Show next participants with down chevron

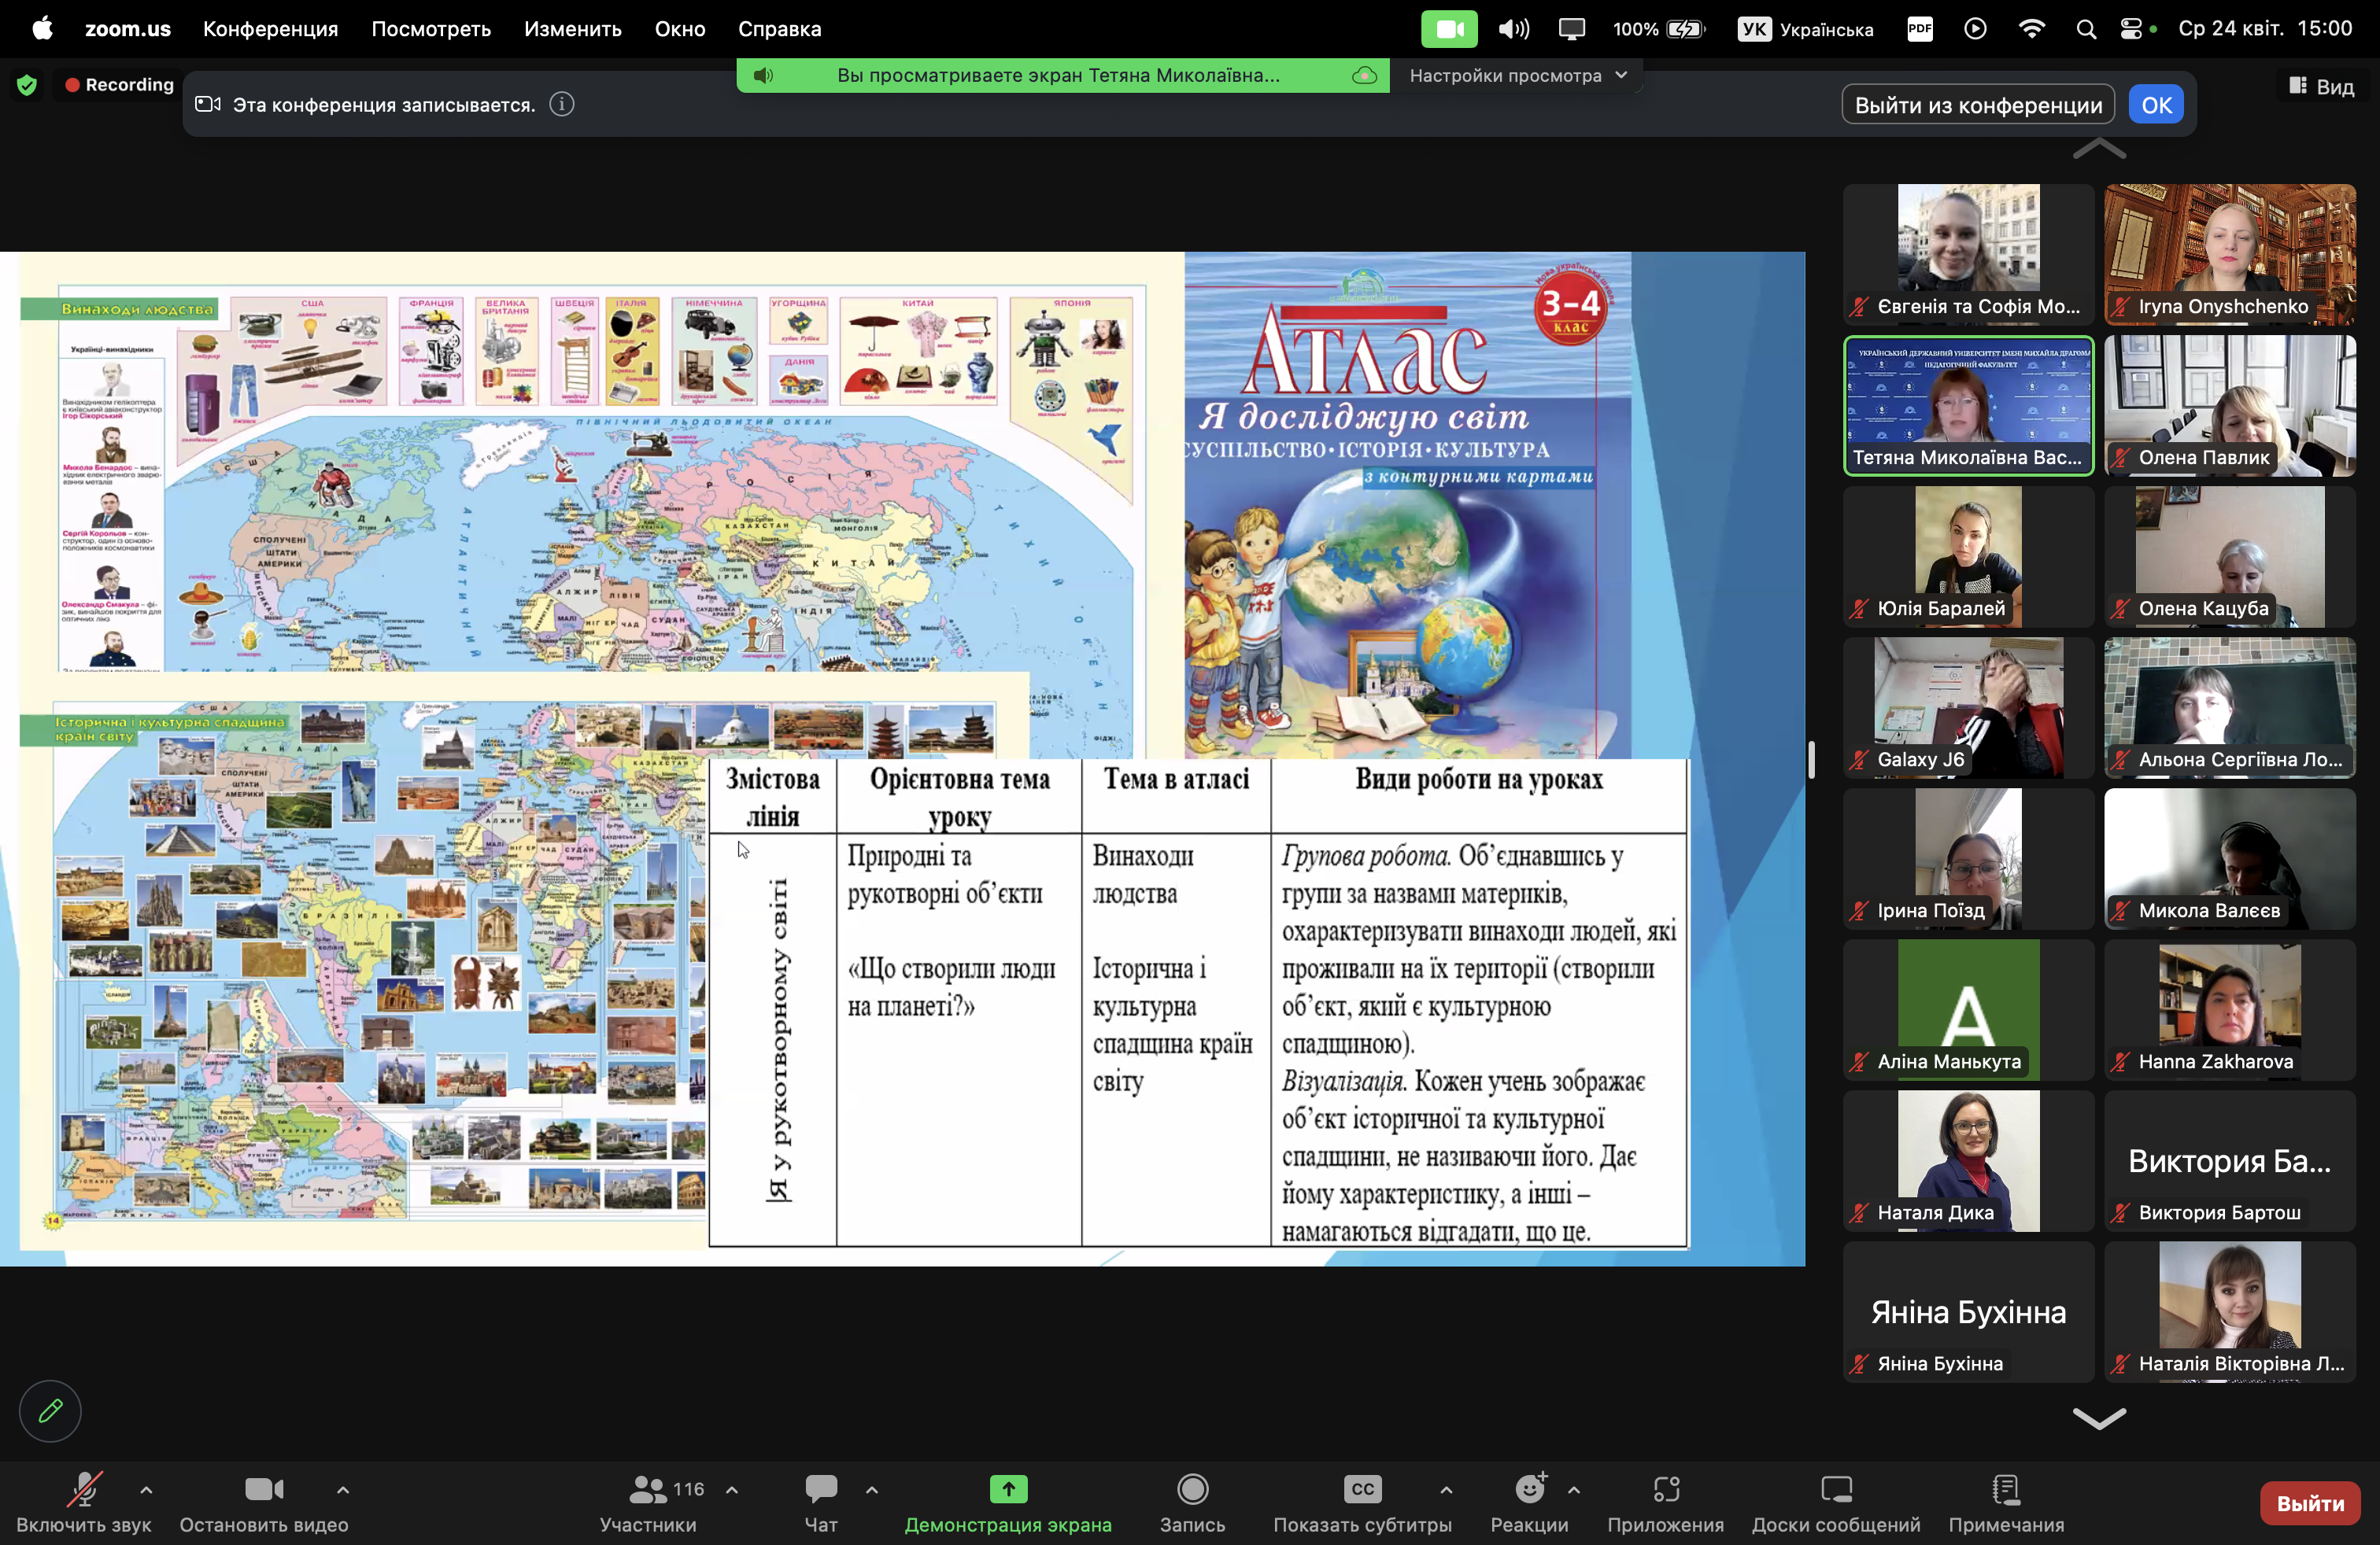[x=2099, y=1418]
